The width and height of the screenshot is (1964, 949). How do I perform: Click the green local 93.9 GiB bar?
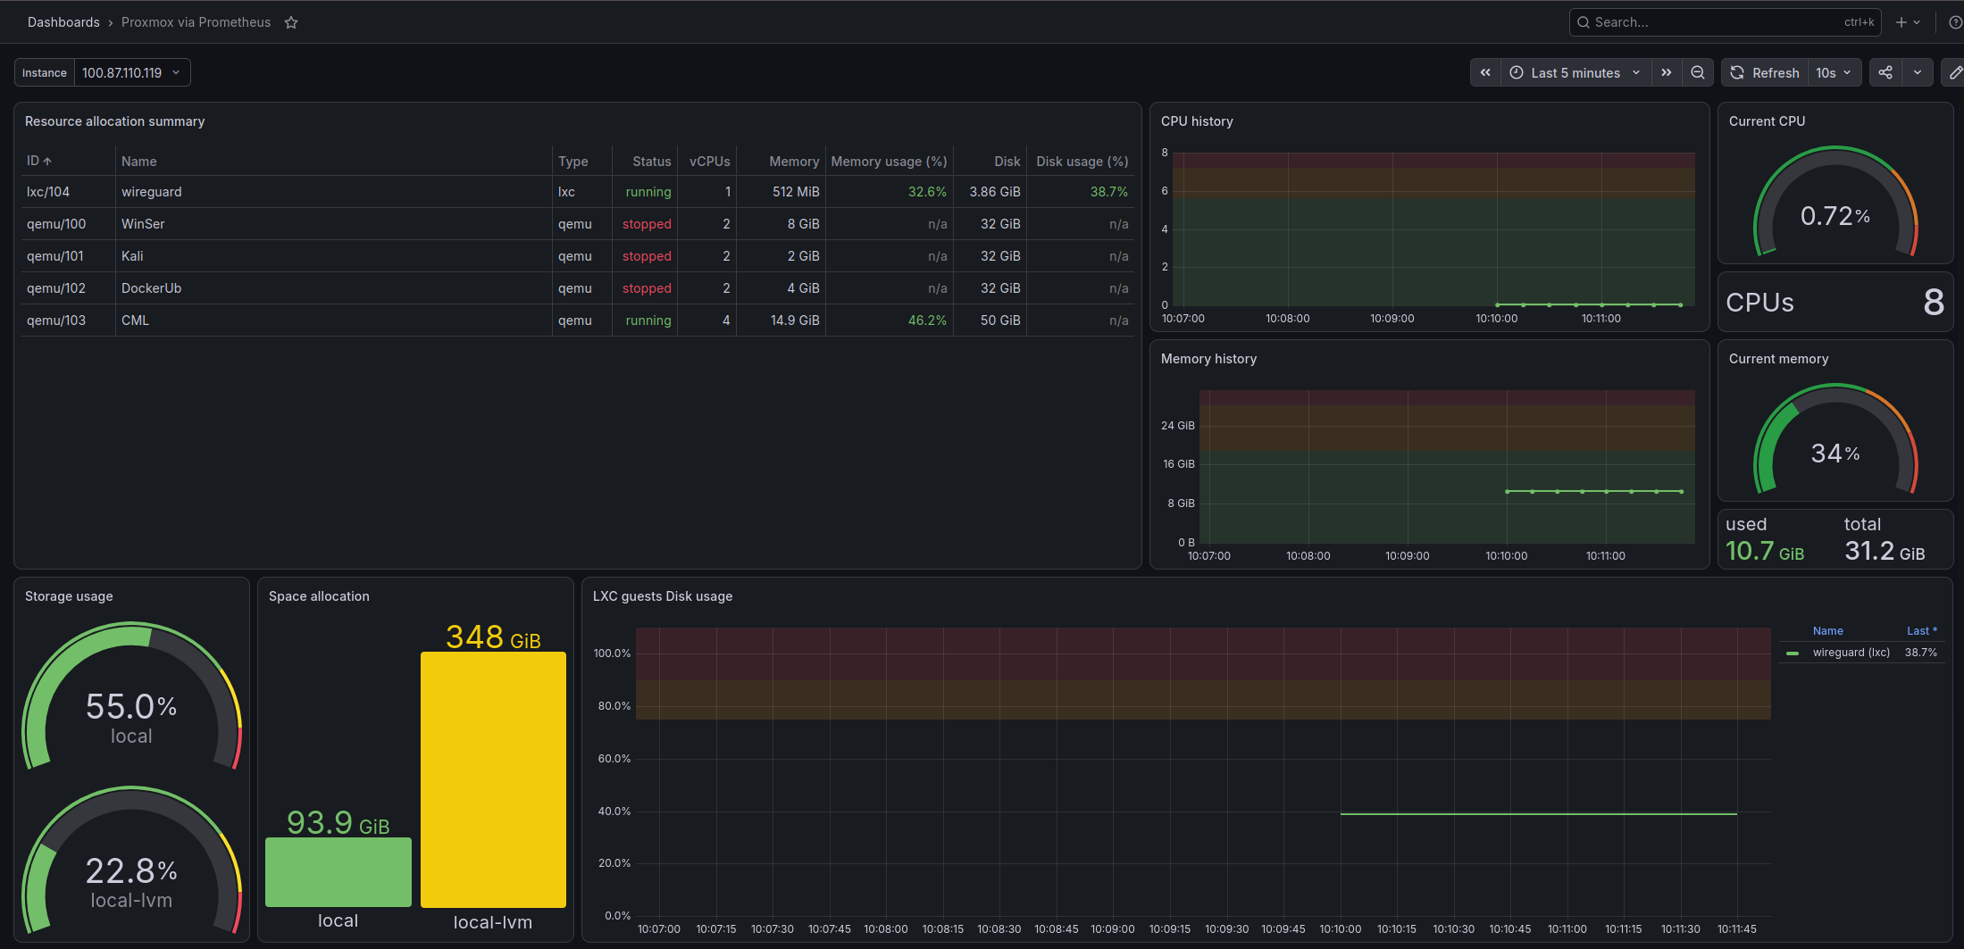(x=338, y=872)
